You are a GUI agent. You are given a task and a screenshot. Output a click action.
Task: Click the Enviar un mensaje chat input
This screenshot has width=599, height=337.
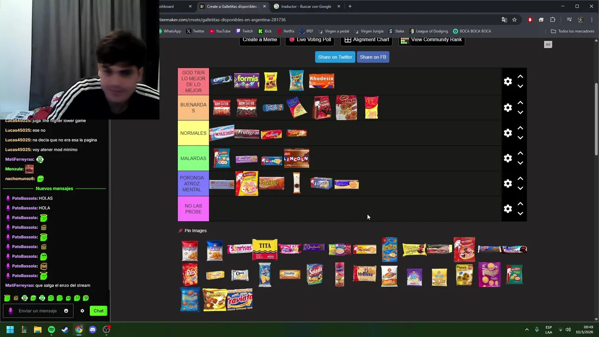point(37,311)
